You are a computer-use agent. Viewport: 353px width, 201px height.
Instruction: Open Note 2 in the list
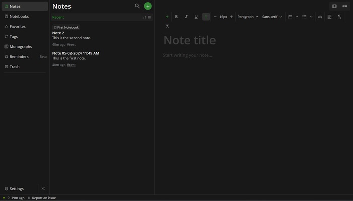pos(102,36)
